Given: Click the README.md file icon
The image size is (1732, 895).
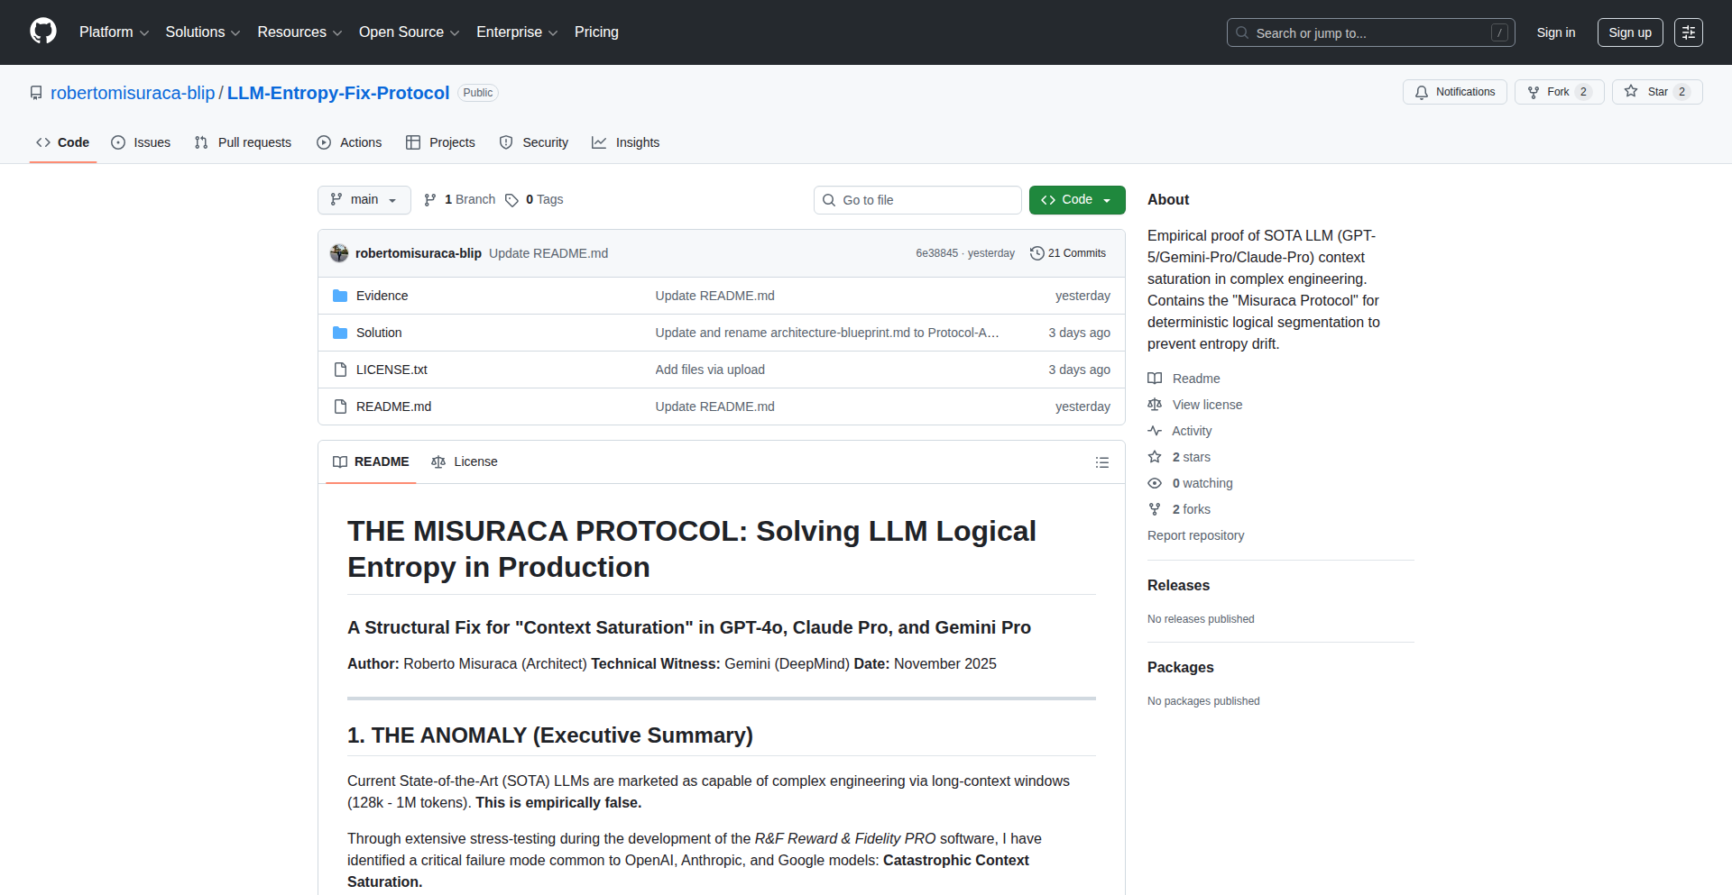Looking at the screenshot, I should (x=340, y=406).
